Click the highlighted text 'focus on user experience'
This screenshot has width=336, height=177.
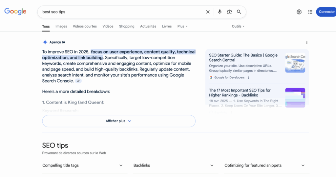(116, 52)
